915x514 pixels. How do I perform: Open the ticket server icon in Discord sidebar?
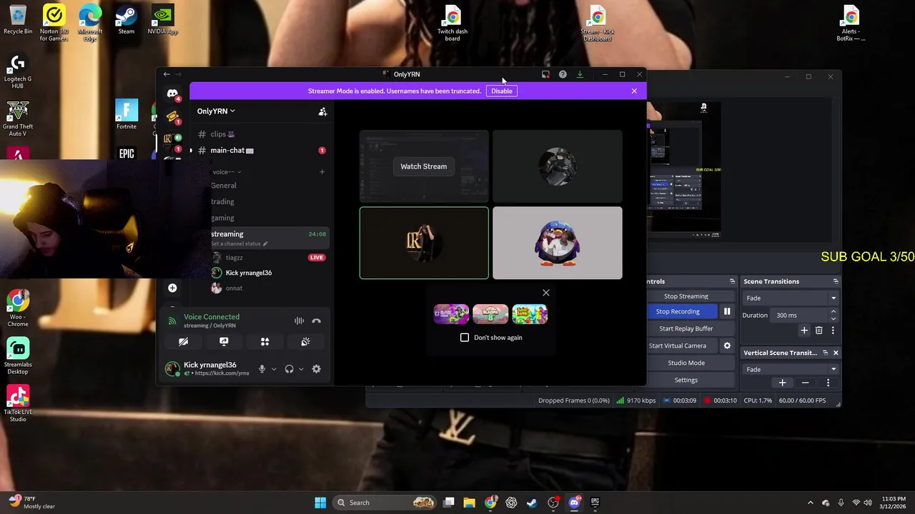pyautogui.click(x=172, y=116)
